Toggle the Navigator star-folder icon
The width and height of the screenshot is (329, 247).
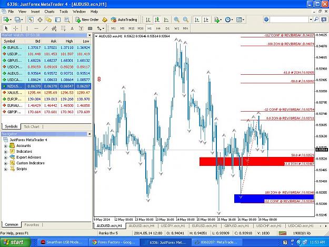49,19
